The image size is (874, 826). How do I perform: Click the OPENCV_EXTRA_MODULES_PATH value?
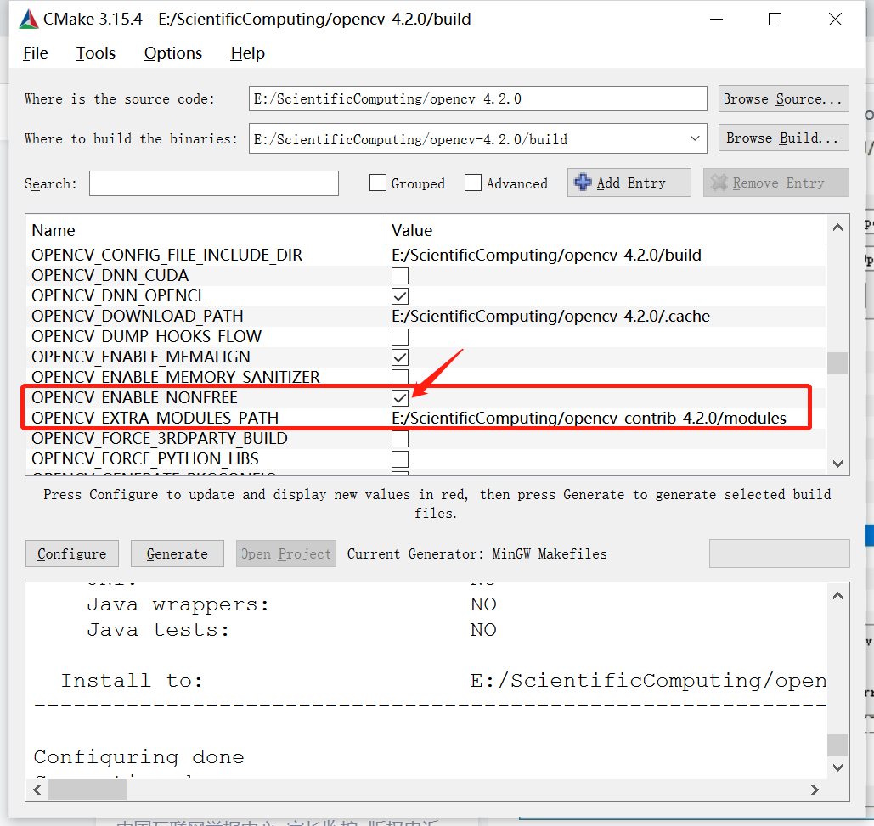point(589,419)
